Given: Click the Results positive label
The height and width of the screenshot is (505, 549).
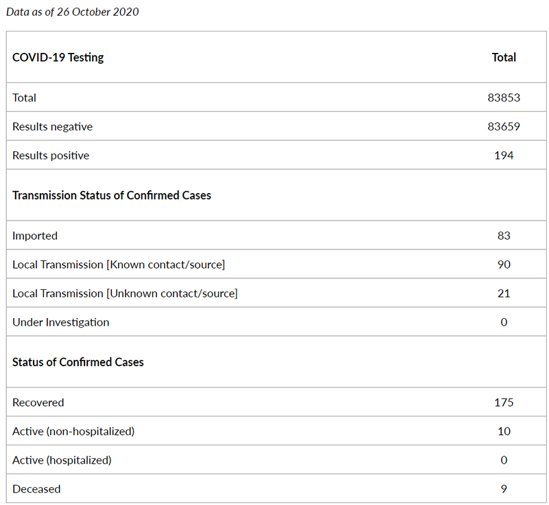Looking at the screenshot, I should 51,155.
